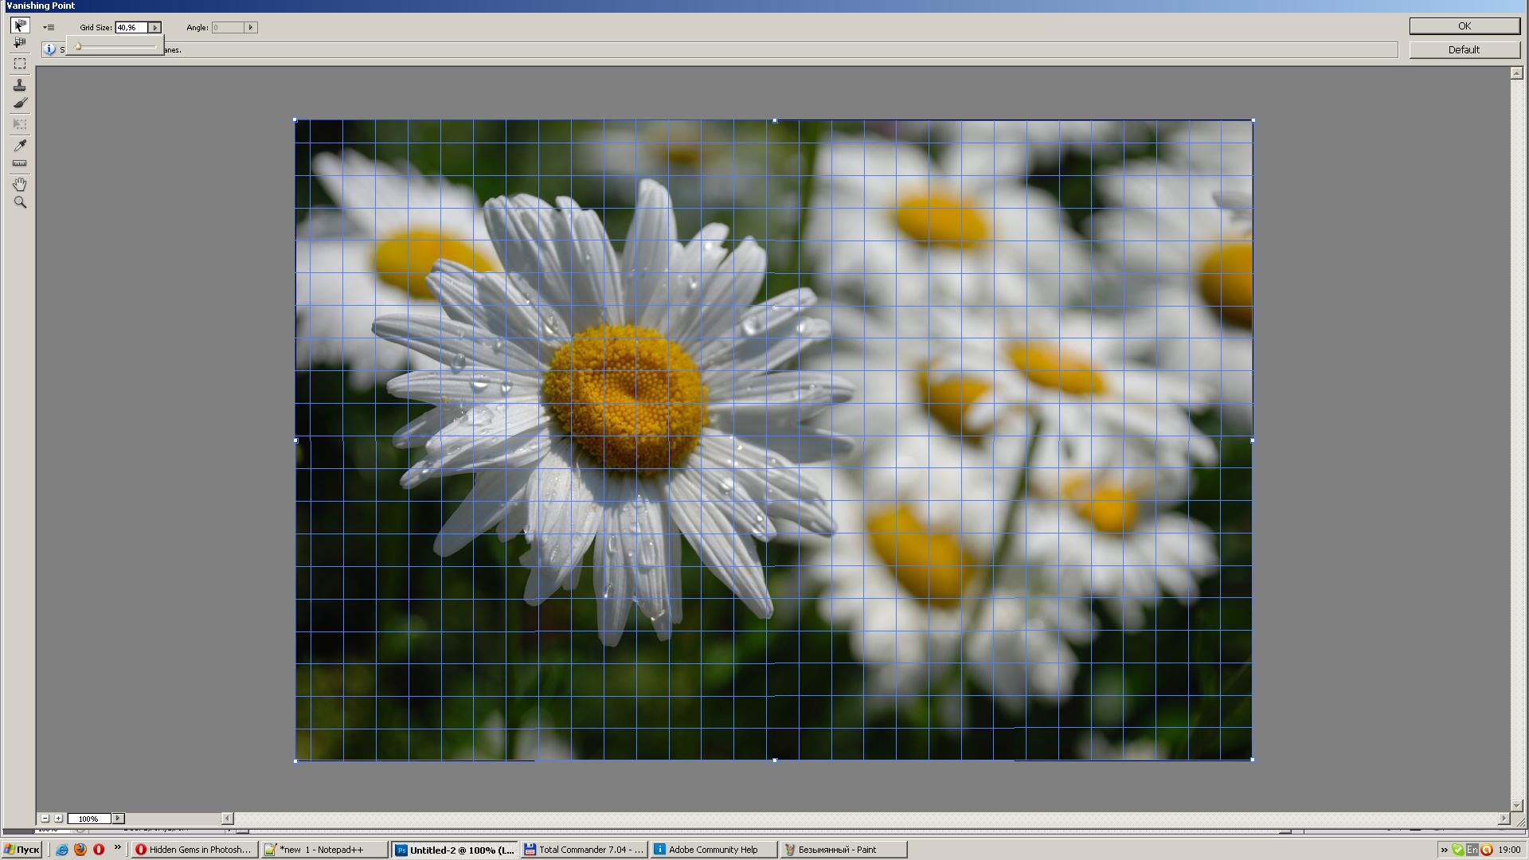
Task: Click the OK button
Action: click(x=1464, y=26)
